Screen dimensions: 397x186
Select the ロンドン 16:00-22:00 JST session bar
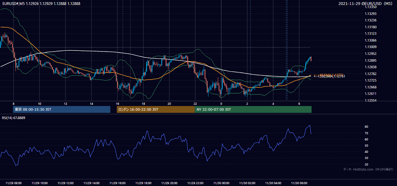pos(156,109)
